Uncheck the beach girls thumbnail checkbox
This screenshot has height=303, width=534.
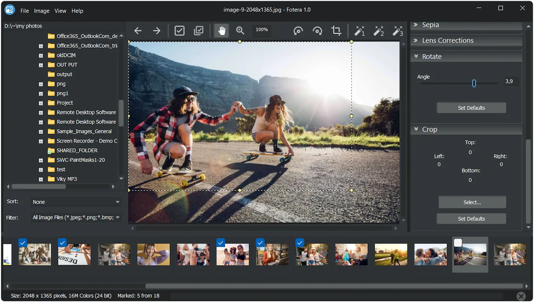[221, 243]
